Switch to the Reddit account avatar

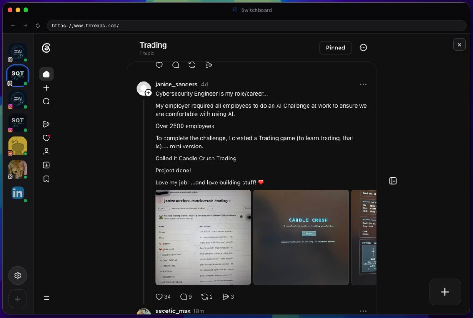click(x=18, y=146)
